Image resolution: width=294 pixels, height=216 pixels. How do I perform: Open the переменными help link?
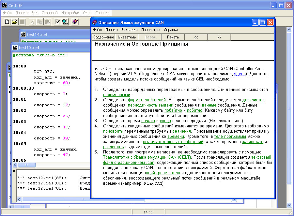(x=116, y=95)
